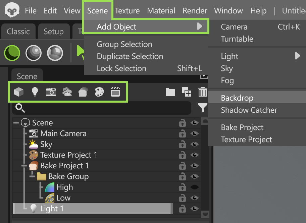Click the light bulb add-light icon

tap(35, 92)
